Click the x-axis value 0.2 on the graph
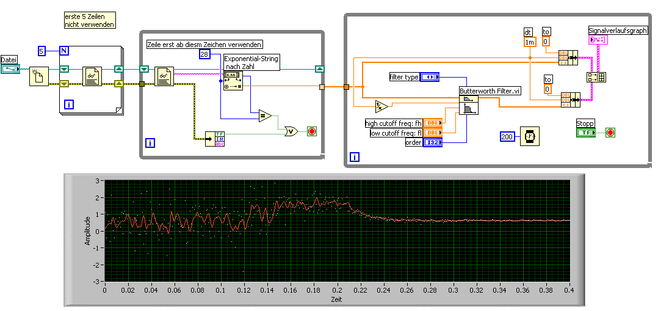 click(337, 290)
